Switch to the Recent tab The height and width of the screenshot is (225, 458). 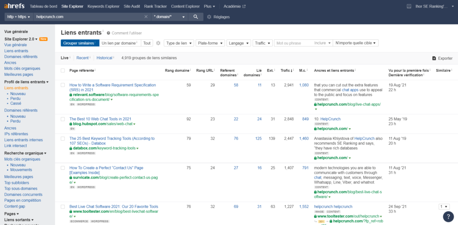click(82, 58)
